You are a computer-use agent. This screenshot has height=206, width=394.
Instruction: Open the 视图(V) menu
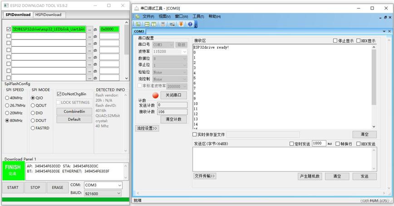point(164,17)
